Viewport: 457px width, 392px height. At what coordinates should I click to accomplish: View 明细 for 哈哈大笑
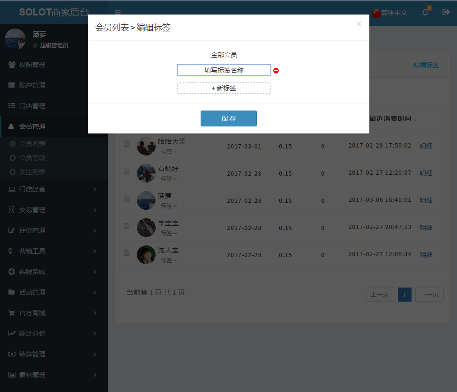[426, 146]
